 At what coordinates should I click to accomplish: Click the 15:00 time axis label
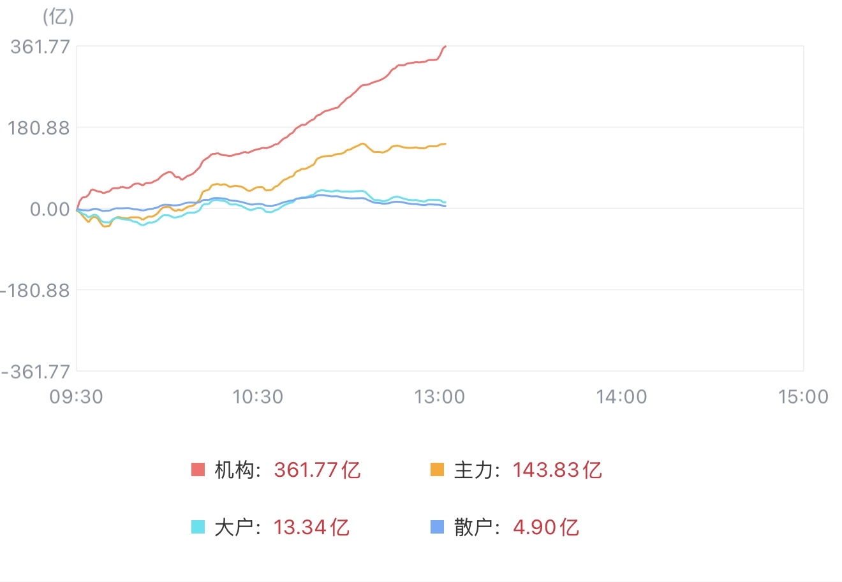point(802,396)
